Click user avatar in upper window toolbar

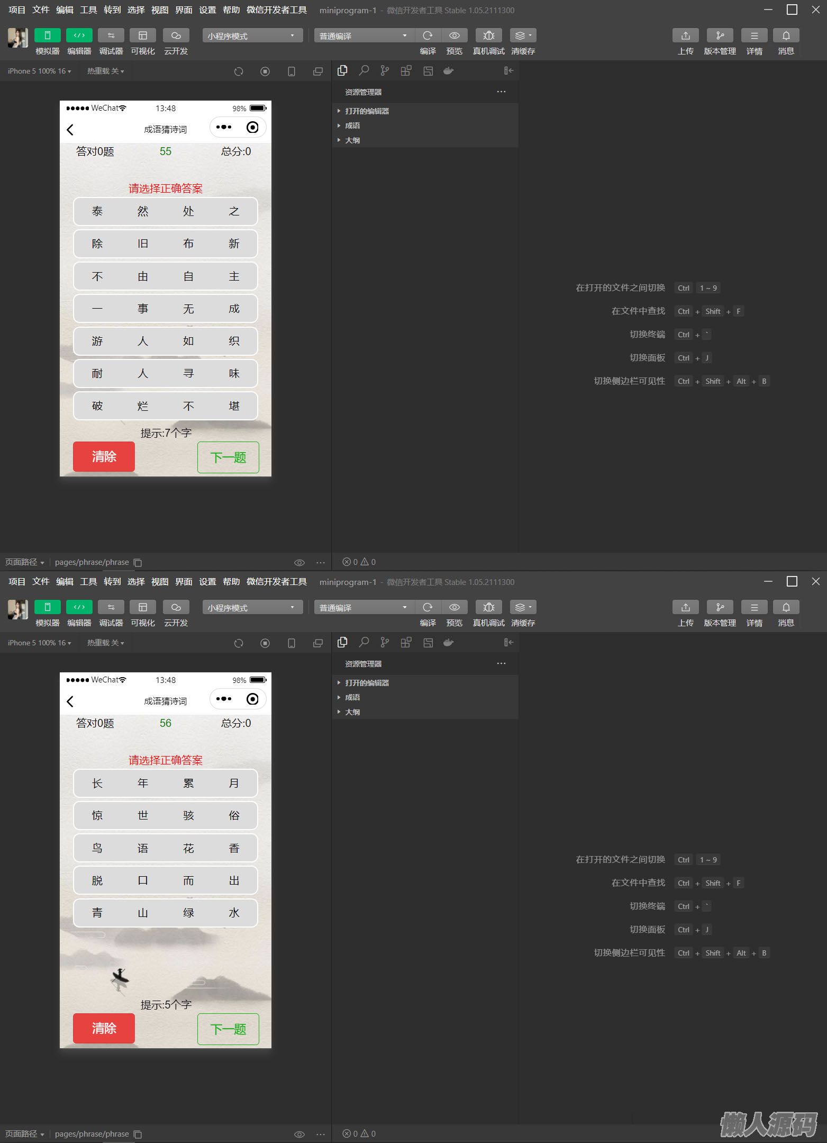18,38
